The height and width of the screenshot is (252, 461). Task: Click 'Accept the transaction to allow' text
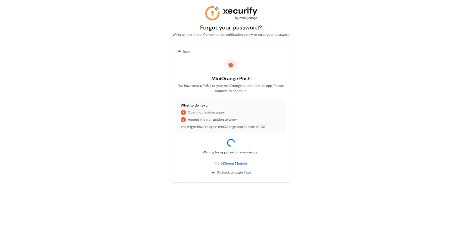pyautogui.click(x=212, y=120)
